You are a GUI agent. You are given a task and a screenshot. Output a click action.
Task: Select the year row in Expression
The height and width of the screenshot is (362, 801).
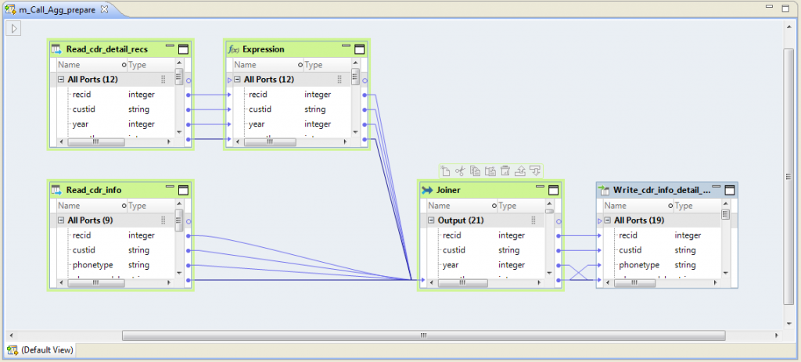pos(291,124)
